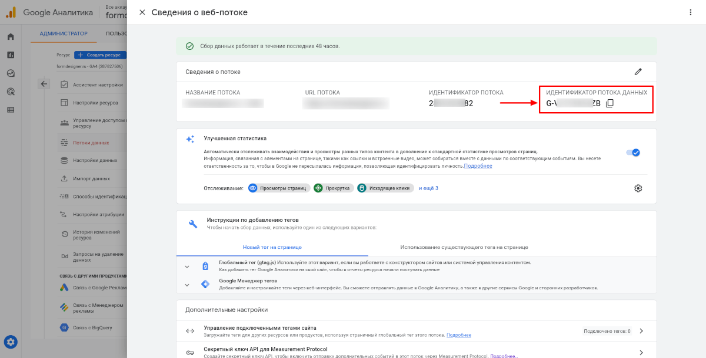Viewport: 706px width, 358px height.
Task: Open the Reports bar chart icon
Action: pyautogui.click(x=11, y=55)
